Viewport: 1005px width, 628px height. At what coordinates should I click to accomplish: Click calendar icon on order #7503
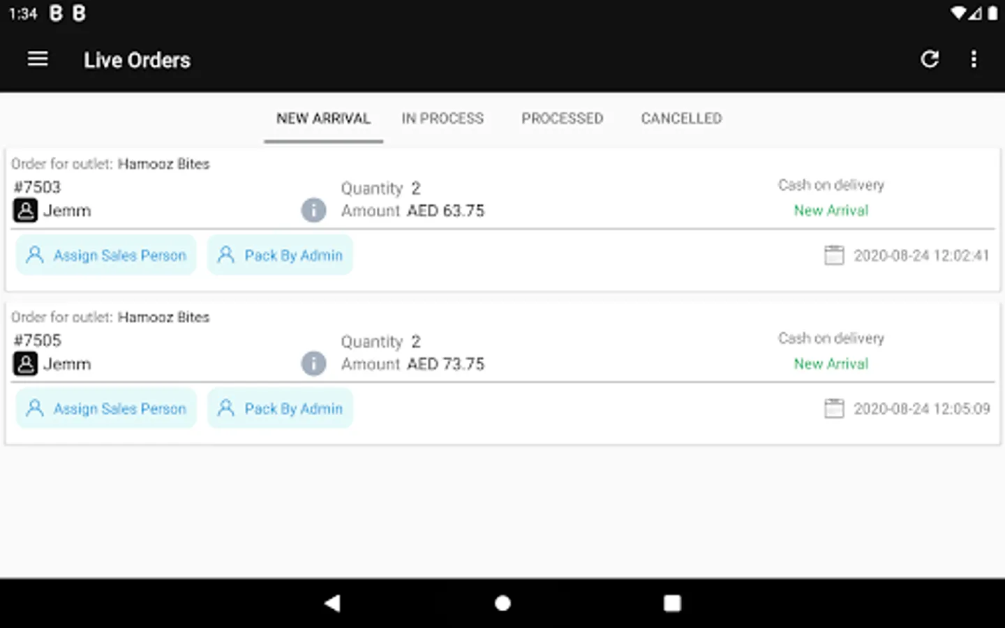tap(834, 255)
